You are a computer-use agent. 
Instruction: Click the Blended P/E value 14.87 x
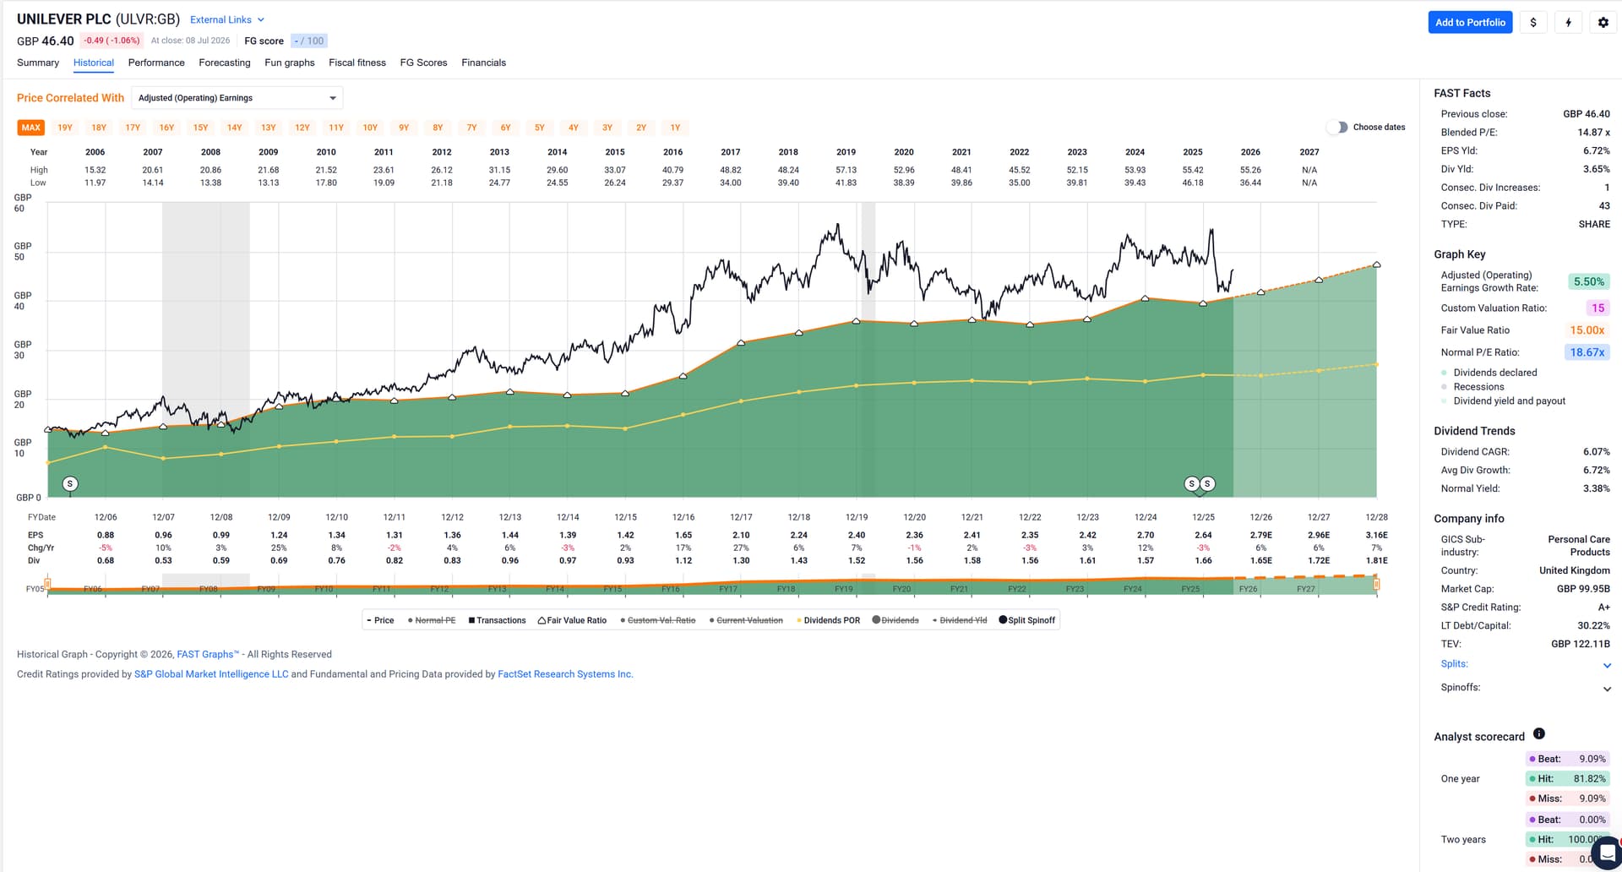point(1593,133)
